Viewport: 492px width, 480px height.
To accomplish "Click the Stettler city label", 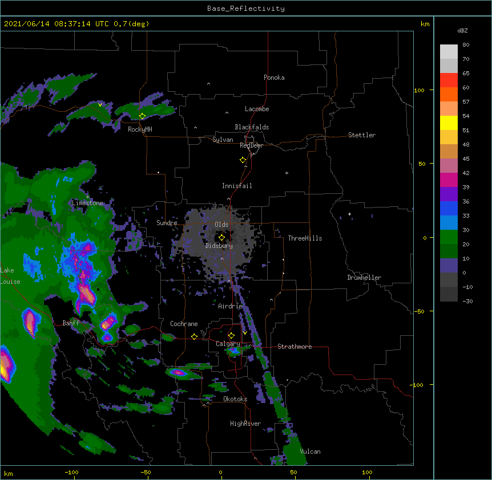I will click(362, 135).
